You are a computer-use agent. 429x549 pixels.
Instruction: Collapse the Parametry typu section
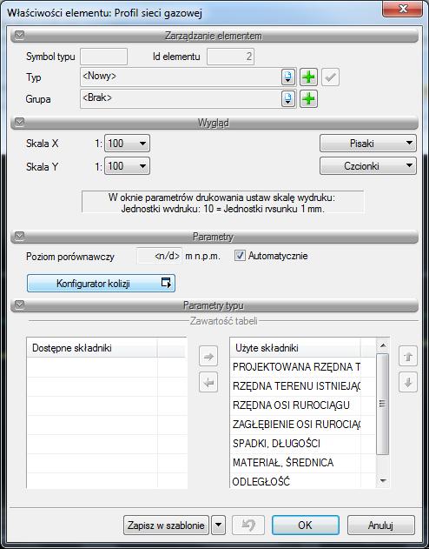click(x=20, y=305)
